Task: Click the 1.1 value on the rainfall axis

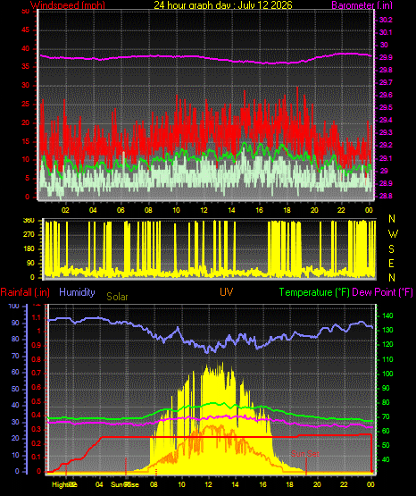Action: pyautogui.click(x=37, y=318)
